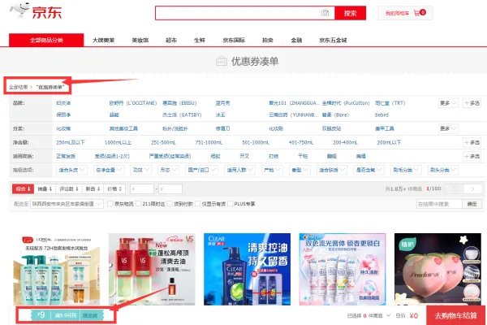Open the 适合头皮 advanced filter dropdown
487x325 pixels.
[71, 170]
